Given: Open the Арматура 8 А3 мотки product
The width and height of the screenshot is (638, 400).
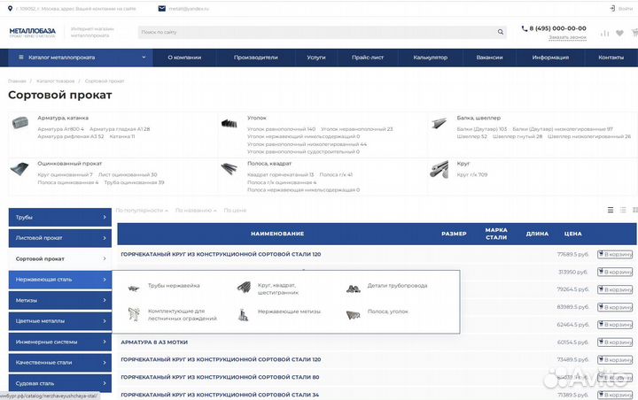Looking at the screenshot, I should coord(154,342).
